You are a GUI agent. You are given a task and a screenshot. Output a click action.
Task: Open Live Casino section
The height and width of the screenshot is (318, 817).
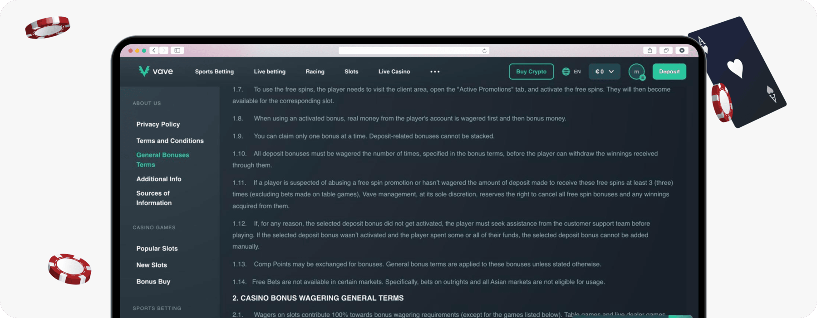(394, 72)
